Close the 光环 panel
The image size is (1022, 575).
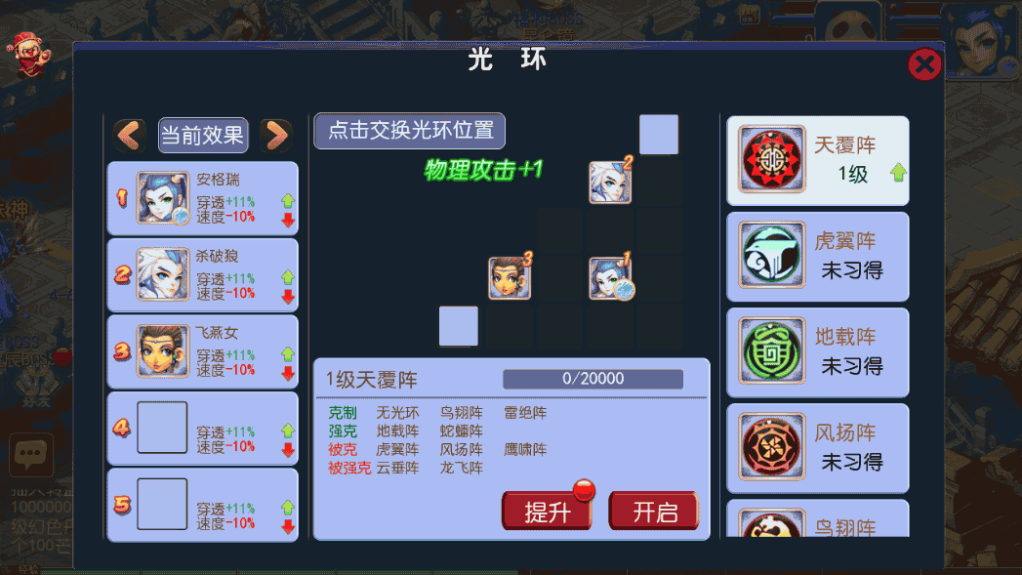tap(924, 64)
